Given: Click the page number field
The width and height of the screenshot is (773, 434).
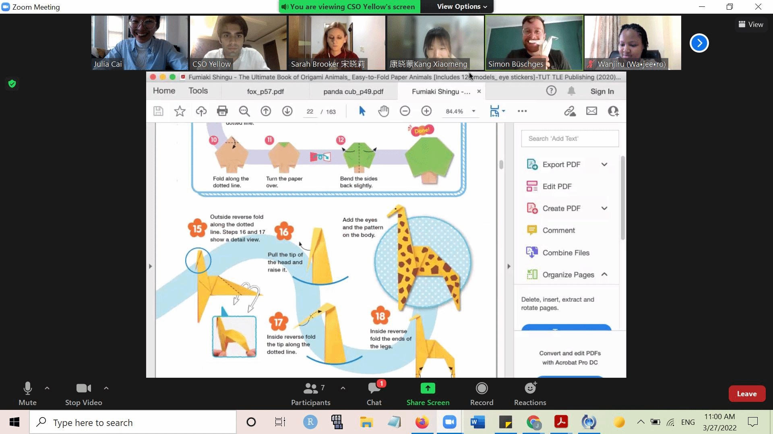Looking at the screenshot, I should [x=310, y=112].
